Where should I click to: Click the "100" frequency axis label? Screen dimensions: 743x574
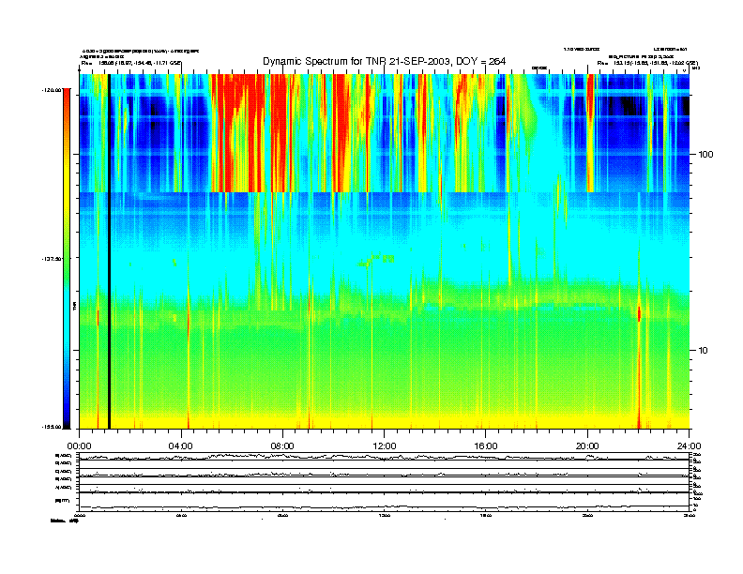(x=705, y=155)
